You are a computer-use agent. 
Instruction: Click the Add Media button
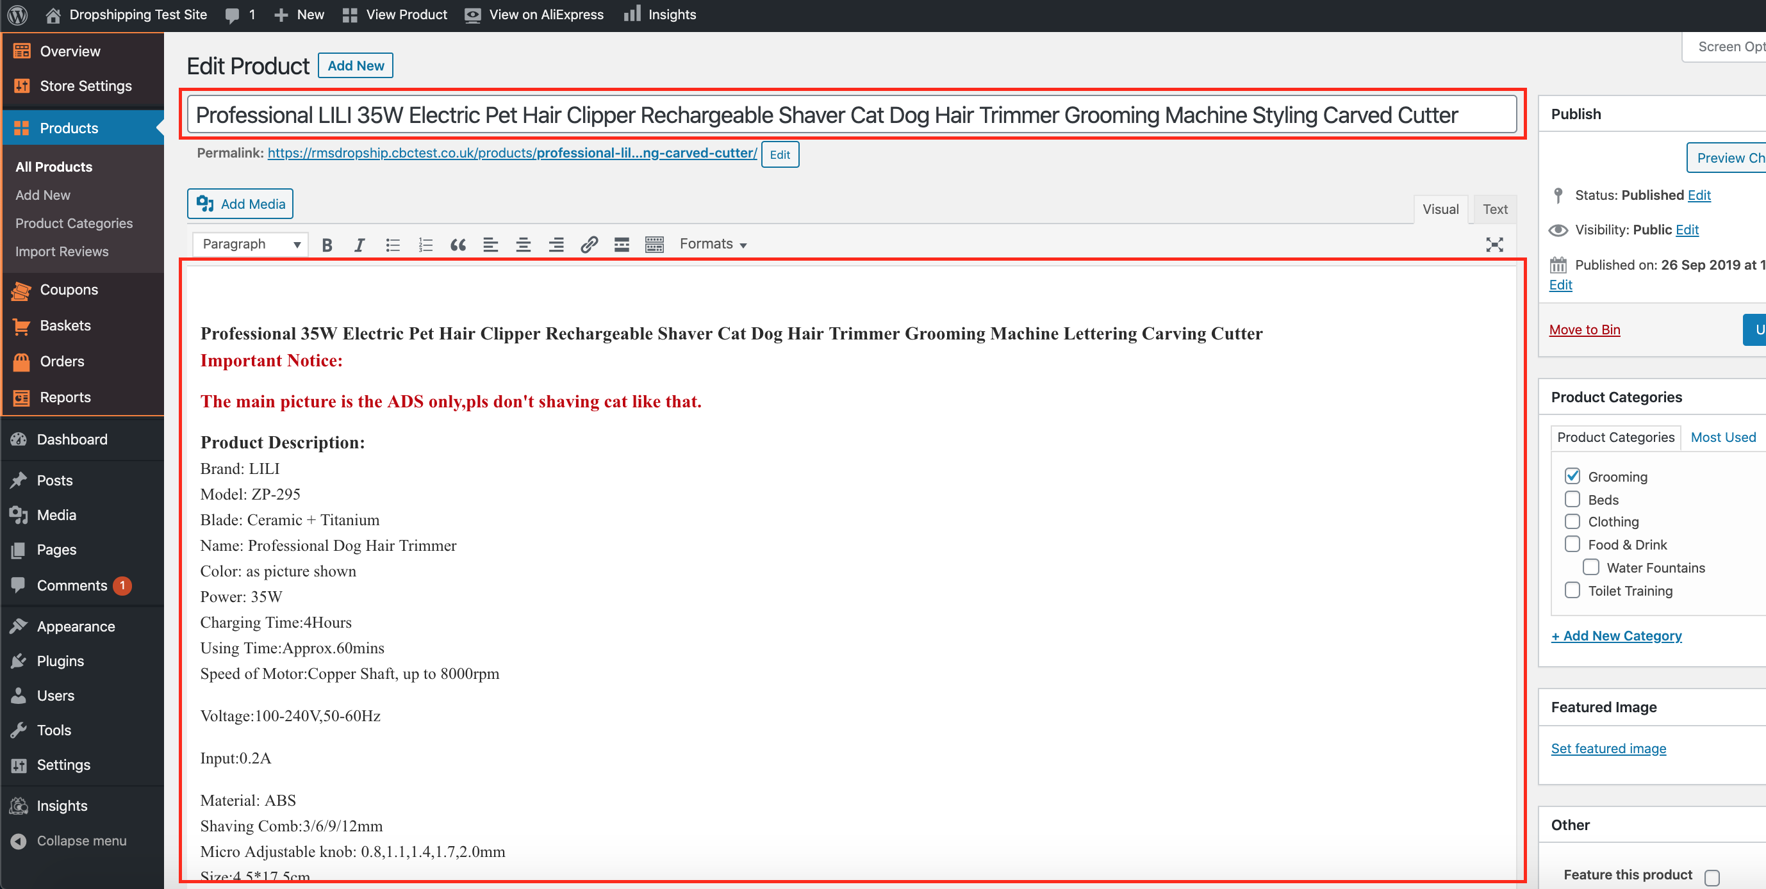(240, 204)
